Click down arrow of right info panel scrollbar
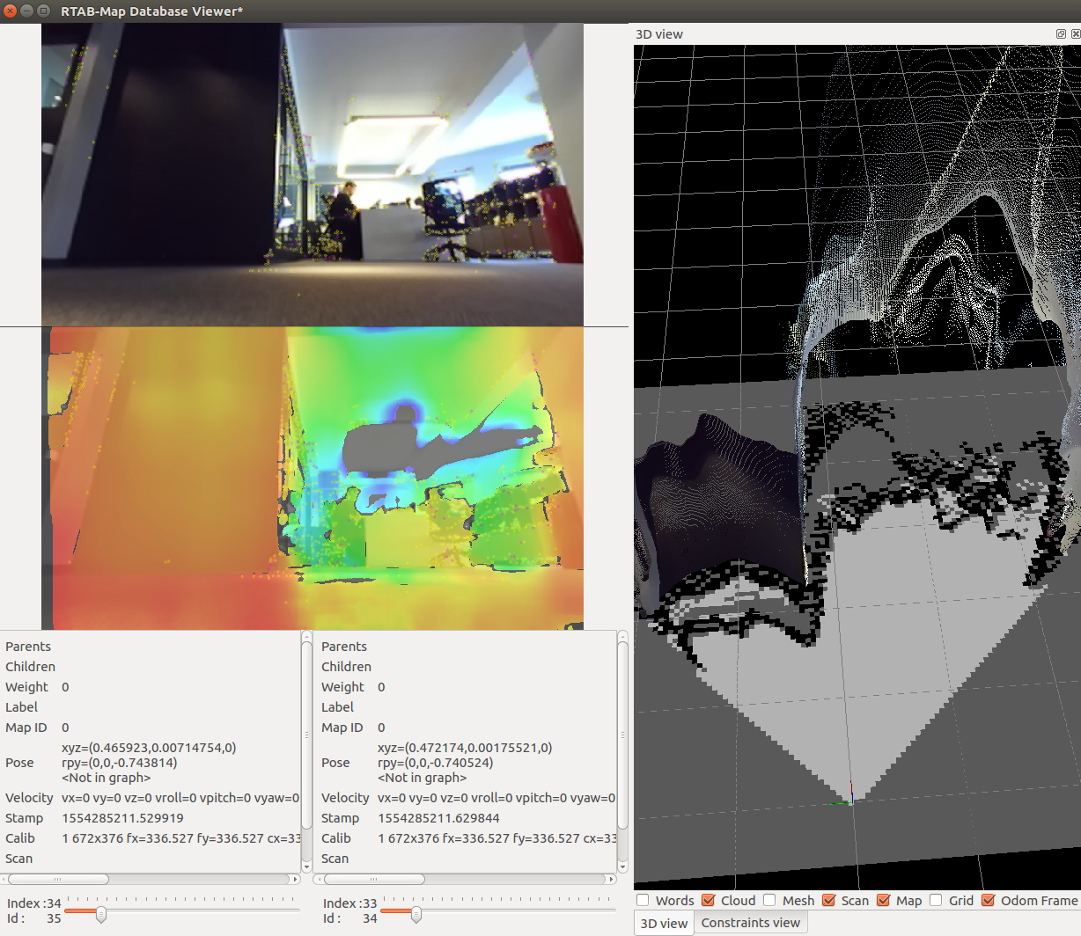 [622, 867]
